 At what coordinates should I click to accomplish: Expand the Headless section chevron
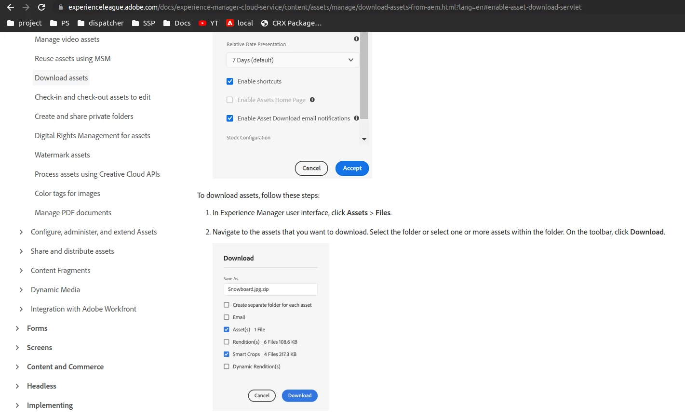pos(17,386)
